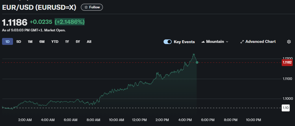Click the +0.0235 change value
The height and width of the screenshot is (126, 295).
point(41,22)
